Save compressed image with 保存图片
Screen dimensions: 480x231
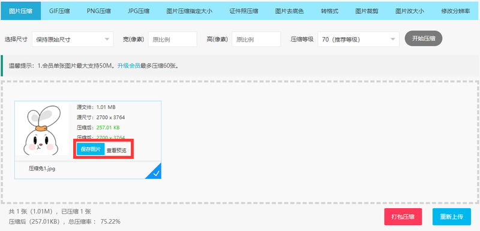pyautogui.click(x=91, y=149)
